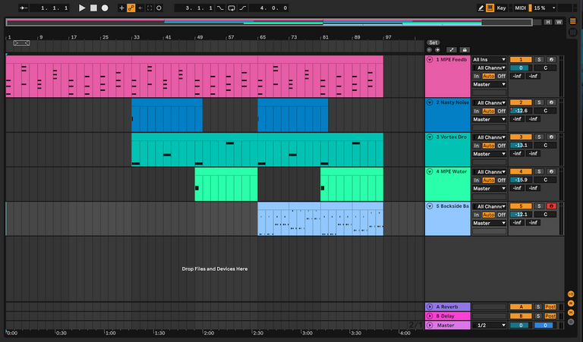Set track 4 monitor to In

click(x=476, y=180)
